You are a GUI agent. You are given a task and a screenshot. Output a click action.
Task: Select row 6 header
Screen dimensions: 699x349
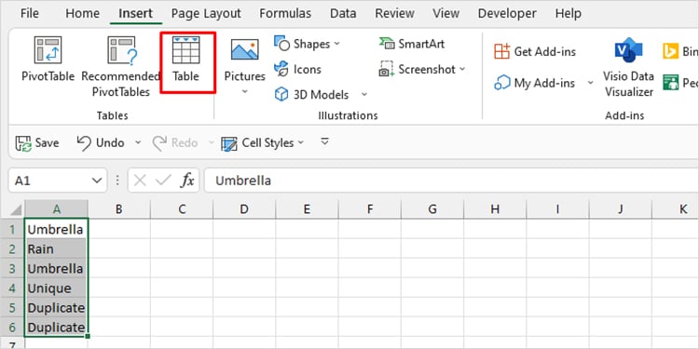click(12, 328)
